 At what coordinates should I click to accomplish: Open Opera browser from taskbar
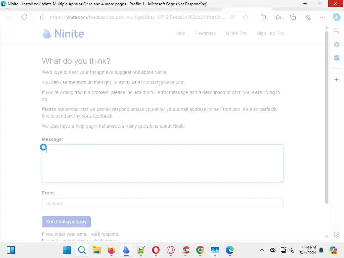point(156,250)
